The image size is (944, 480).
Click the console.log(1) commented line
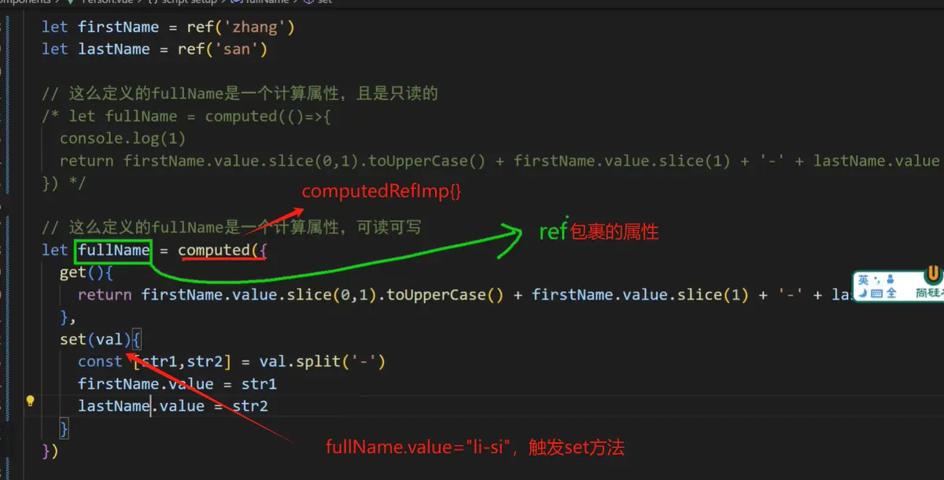123,138
